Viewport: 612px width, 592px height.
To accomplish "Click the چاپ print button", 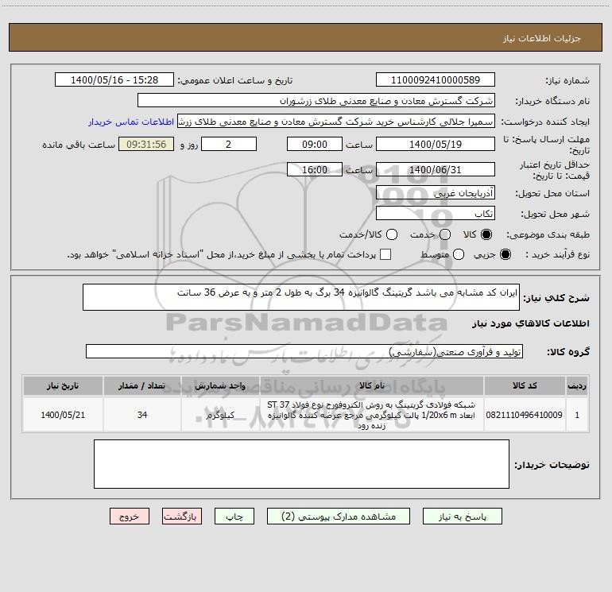I will pos(234,517).
